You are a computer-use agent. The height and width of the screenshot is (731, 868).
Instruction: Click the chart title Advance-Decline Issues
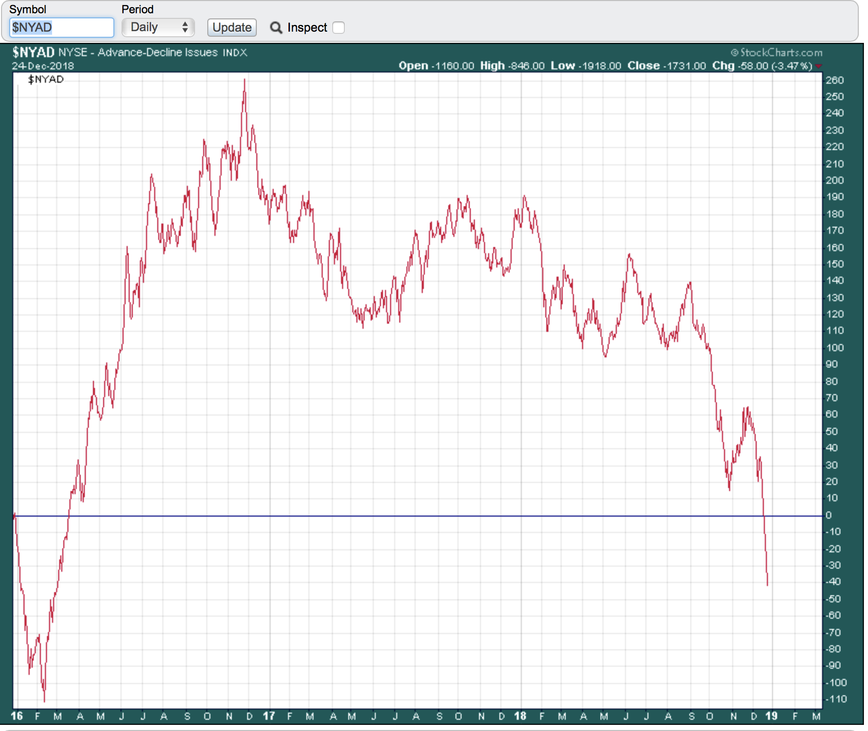(157, 53)
